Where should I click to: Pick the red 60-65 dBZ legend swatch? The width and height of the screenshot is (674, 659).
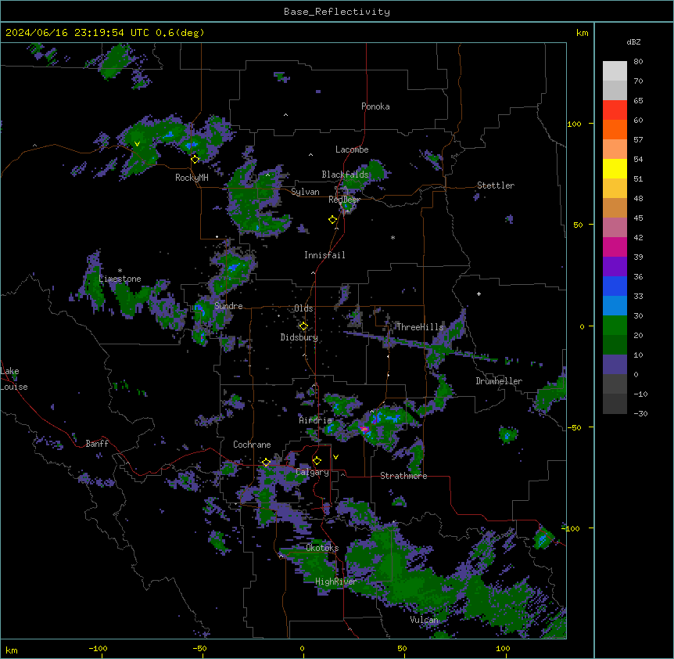click(615, 110)
